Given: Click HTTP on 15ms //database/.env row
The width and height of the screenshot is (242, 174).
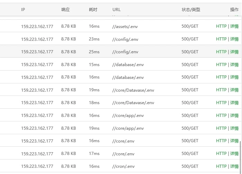Looking at the screenshot, I should [x=221, y=65].
